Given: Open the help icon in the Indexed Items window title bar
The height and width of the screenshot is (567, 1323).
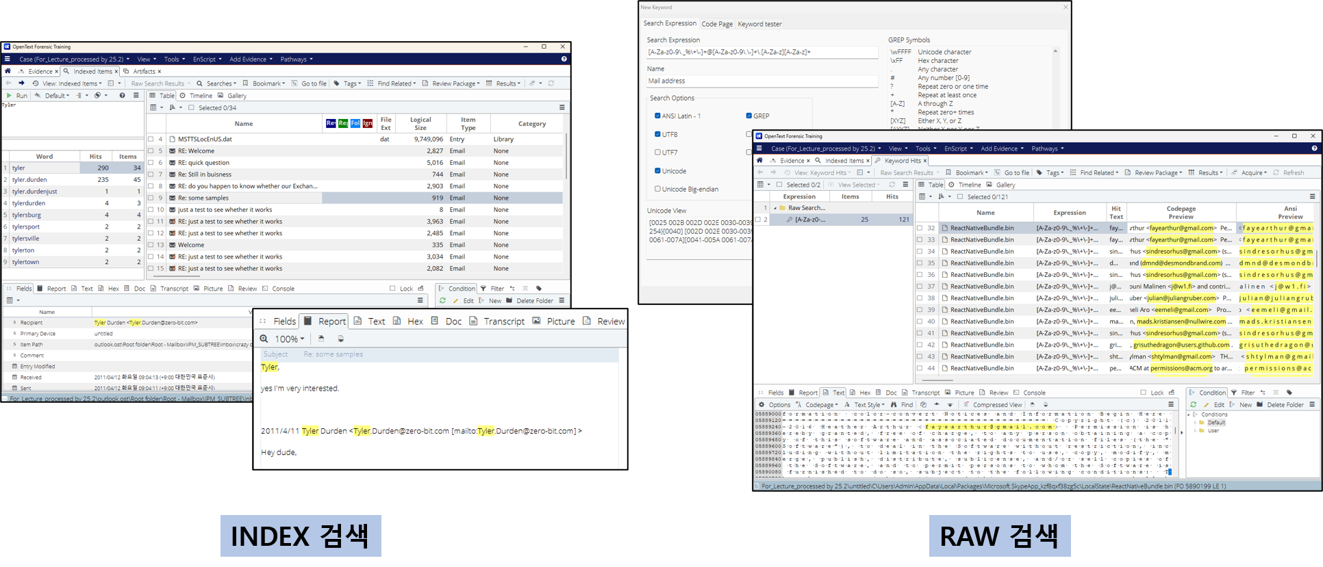Looking at the screenshot, I should tap(564, 60).
